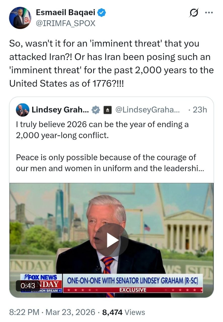Click the blue verified badge beside Esmaeil Baqaei
This screenshot has height=322, width=223.
(x=101, y=13)
